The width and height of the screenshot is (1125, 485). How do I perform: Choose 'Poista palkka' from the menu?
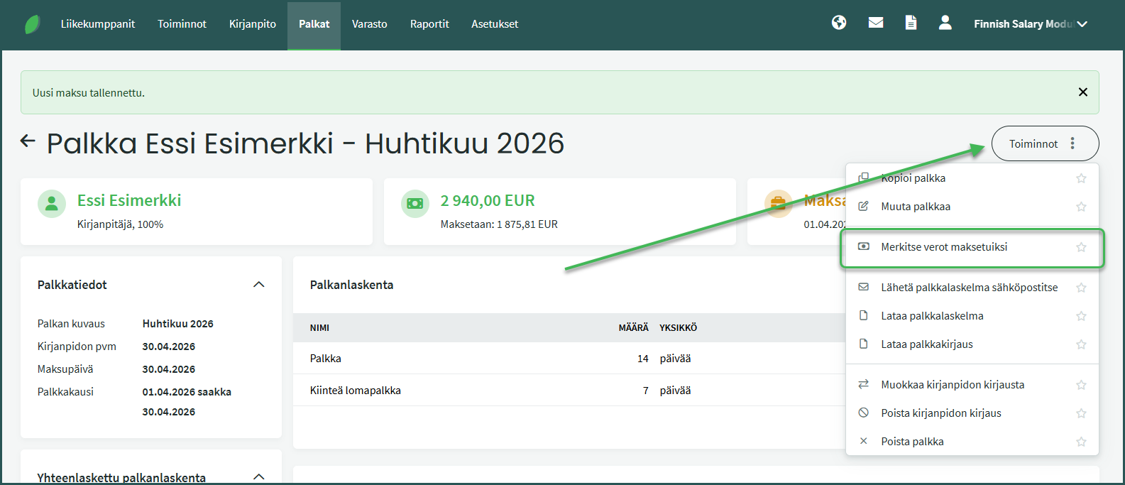click(x=912, y=442)
